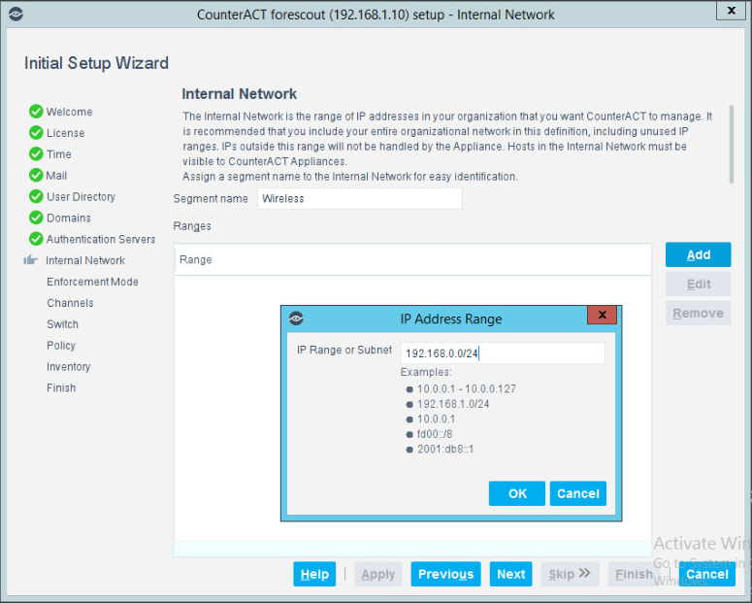Click example text 10.0.0.1 - 10.0.0.127
This screenshot has width=752, height=603.
[467, 388]
